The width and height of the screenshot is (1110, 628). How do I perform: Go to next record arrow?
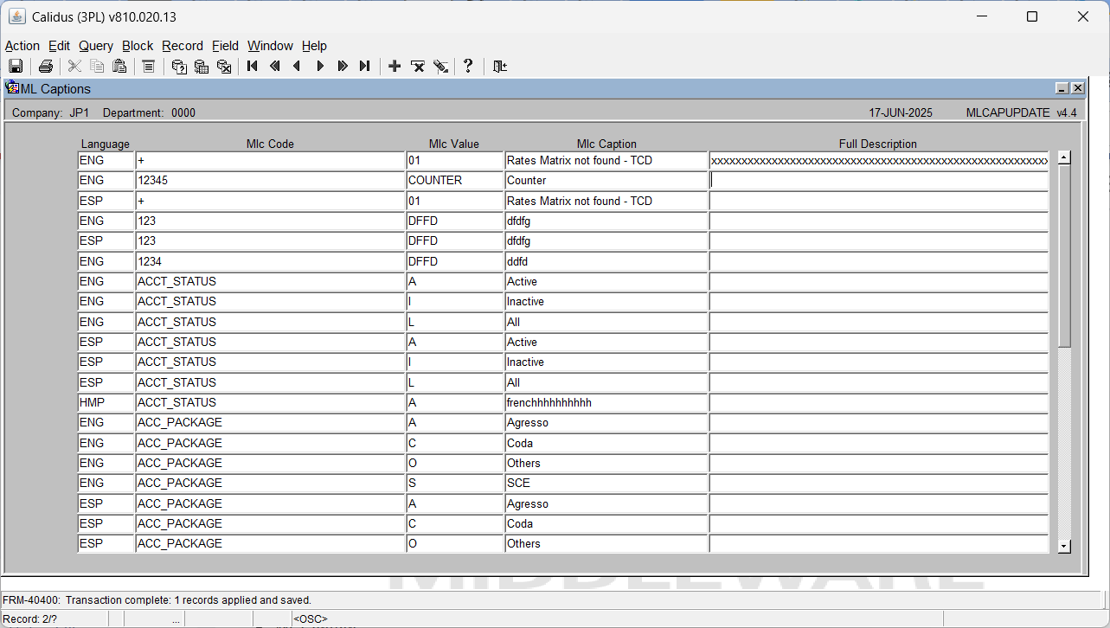(x=320, y=67)
